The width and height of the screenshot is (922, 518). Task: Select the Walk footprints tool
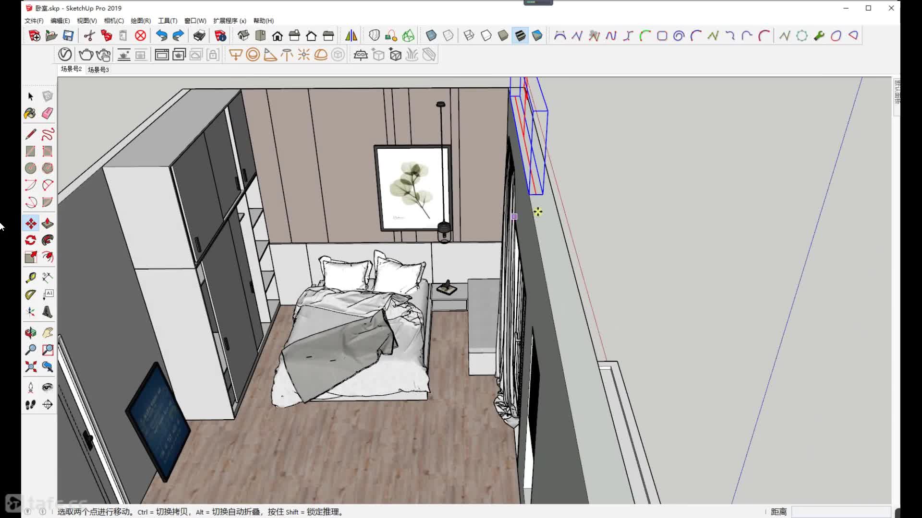tap(31, 405)
